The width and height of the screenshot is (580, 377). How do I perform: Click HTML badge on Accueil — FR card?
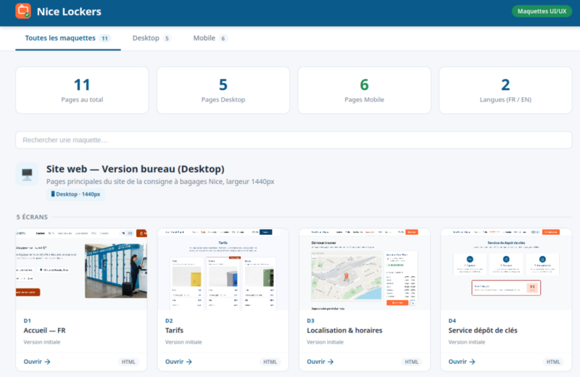[128, 362]
